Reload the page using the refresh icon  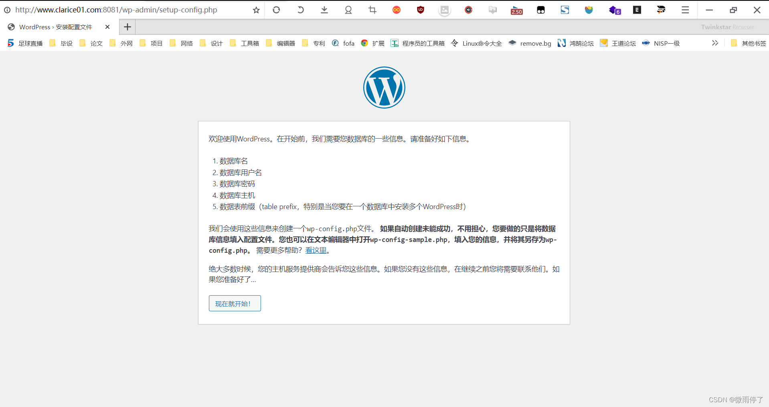(x=276, y=10)
